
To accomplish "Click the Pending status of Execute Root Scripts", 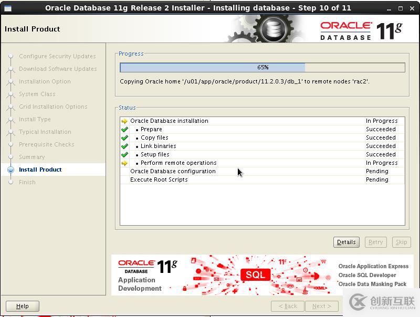I will point(377,180).
